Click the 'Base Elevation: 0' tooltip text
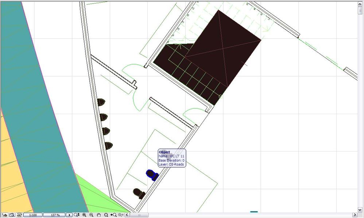Screen dimensions: 364x218 point(171,160)
